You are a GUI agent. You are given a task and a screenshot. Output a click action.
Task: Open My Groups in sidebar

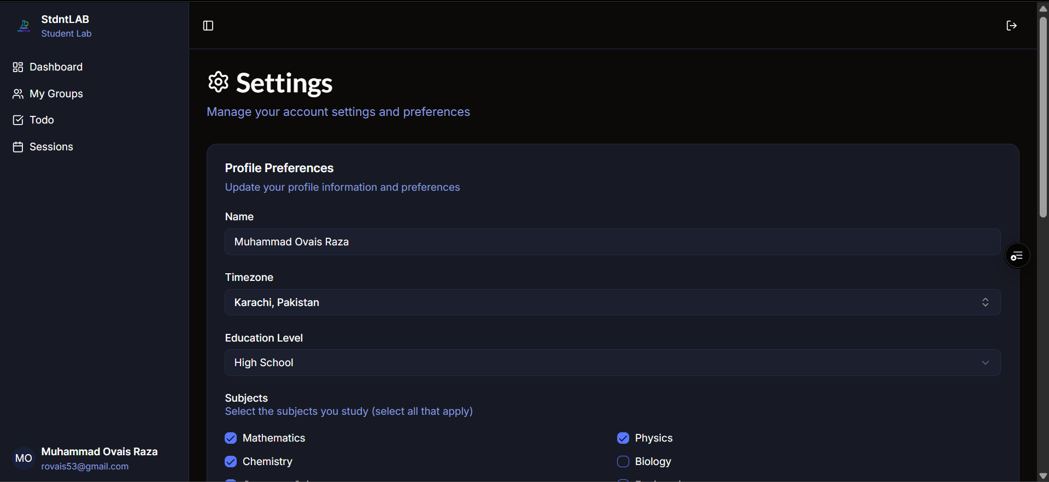point(56,94)
